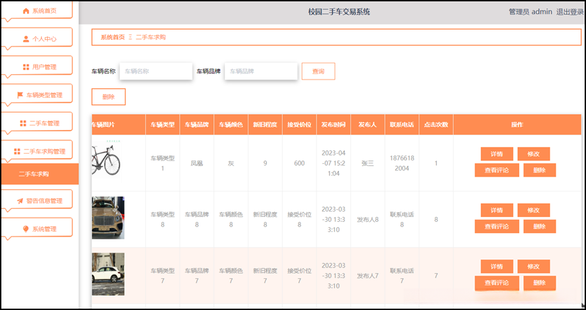The image size is (586, 310).
Task: Click the paper-plane icon beside 警告信息管理
Action: [x=20, y=201]
